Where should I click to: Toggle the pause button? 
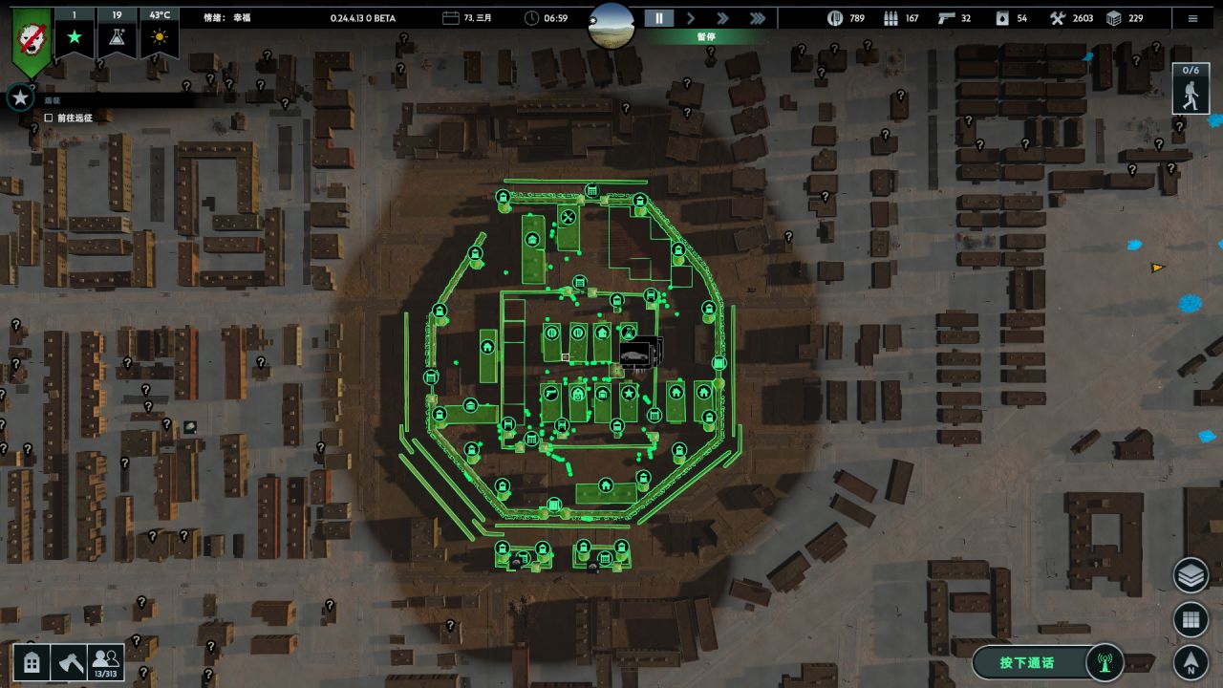coord(658,18)
